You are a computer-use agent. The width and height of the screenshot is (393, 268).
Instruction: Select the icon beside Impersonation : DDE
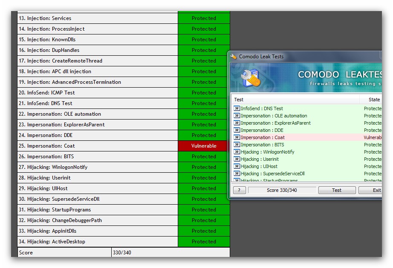[237, 130]
